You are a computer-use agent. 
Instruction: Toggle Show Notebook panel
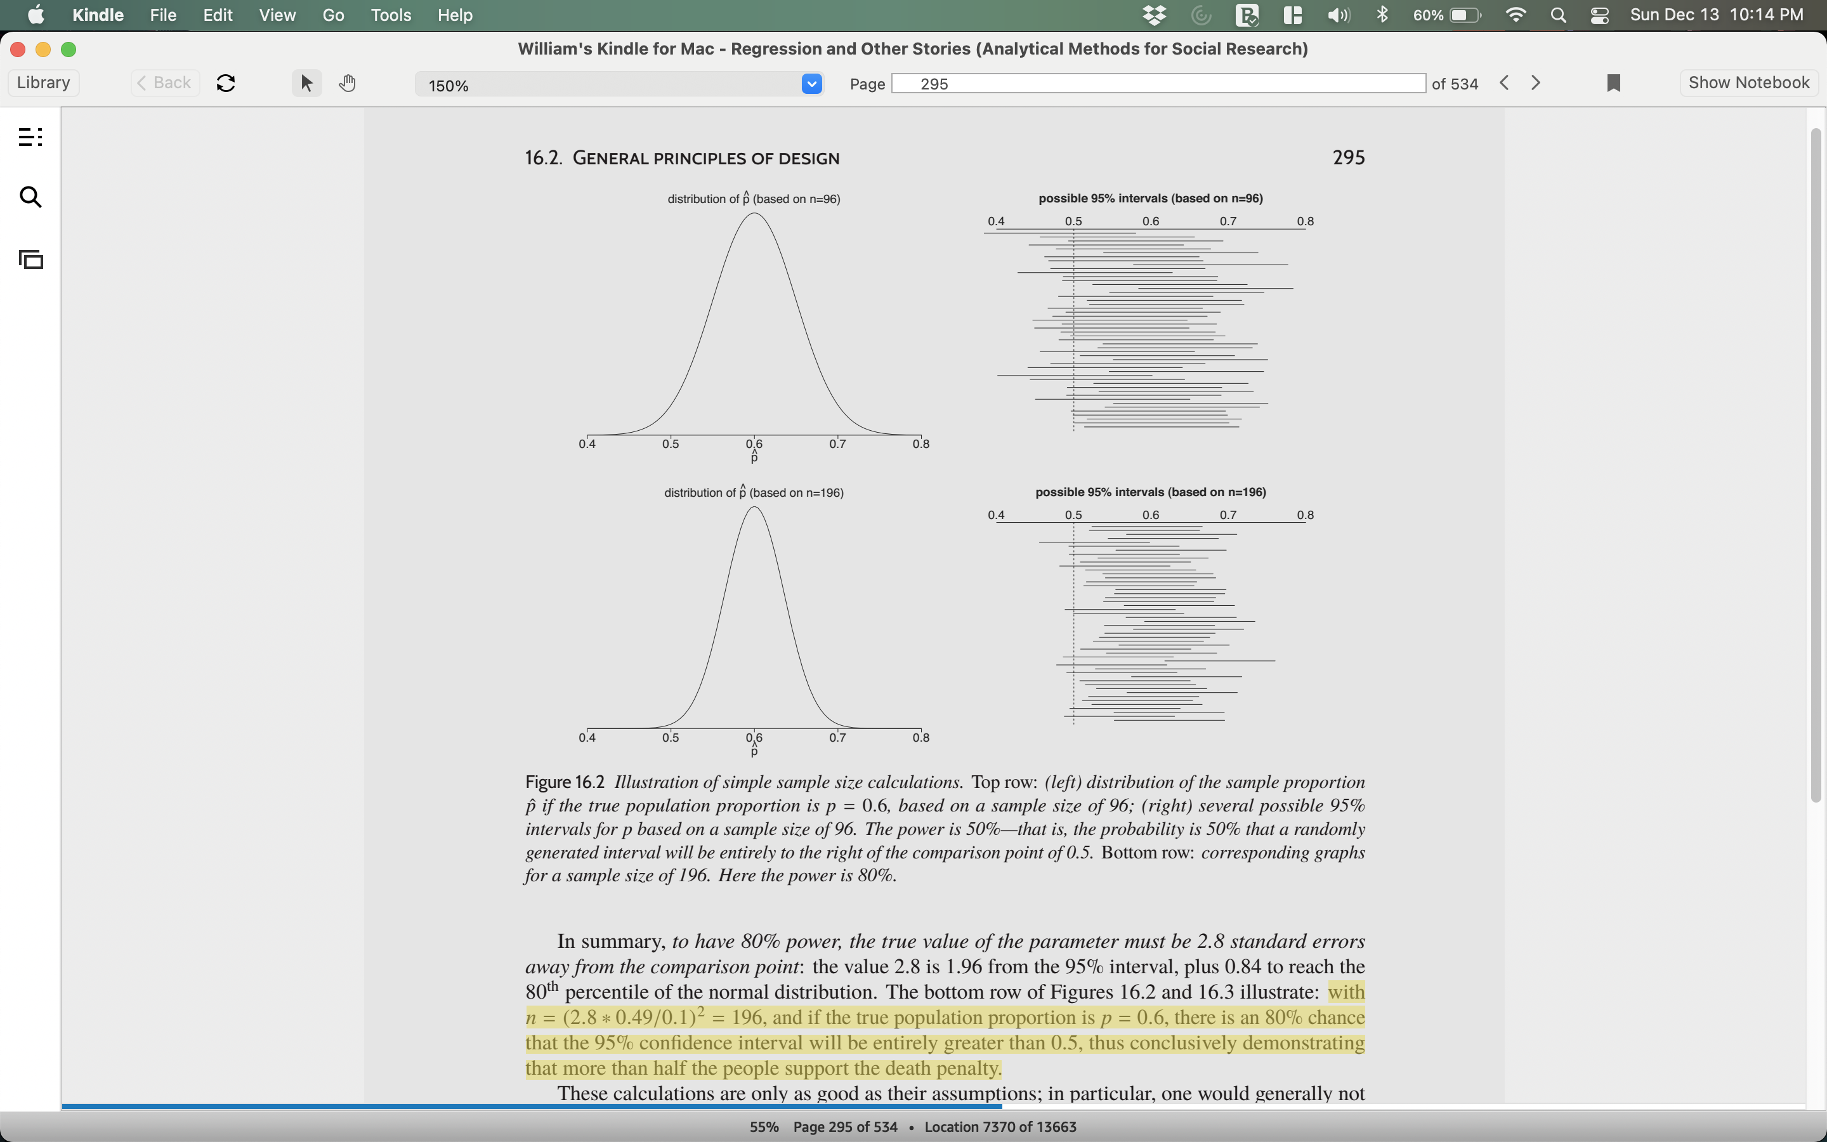pyautogui.click(x=1748, y=83)
